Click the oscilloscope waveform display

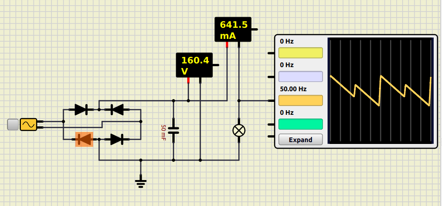coord(380,91)
